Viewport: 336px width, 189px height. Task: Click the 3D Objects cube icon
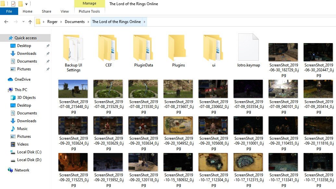[x=13, y=98]
